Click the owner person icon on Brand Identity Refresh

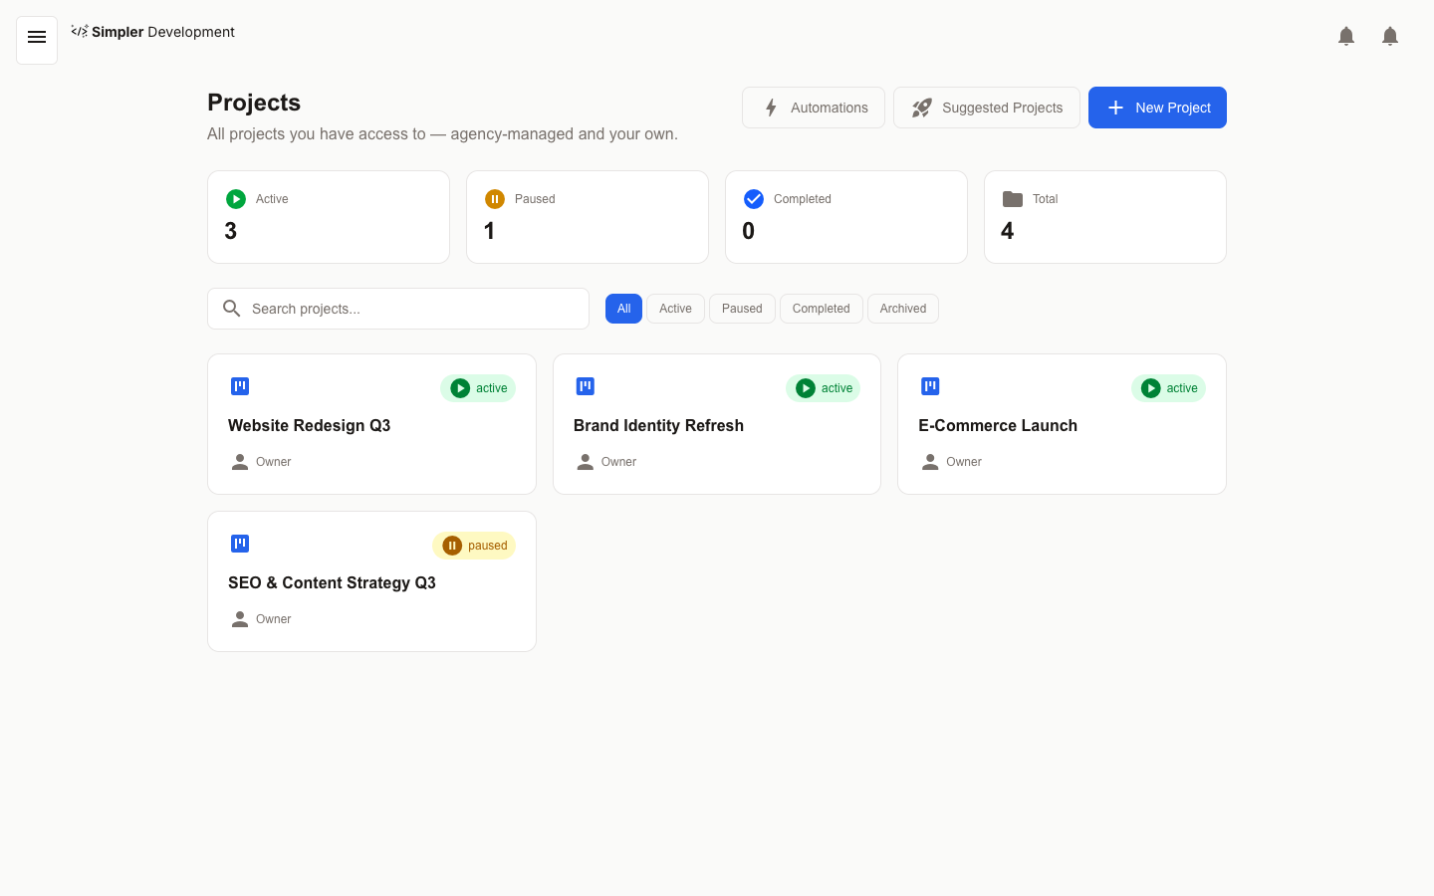click(586, 462)
